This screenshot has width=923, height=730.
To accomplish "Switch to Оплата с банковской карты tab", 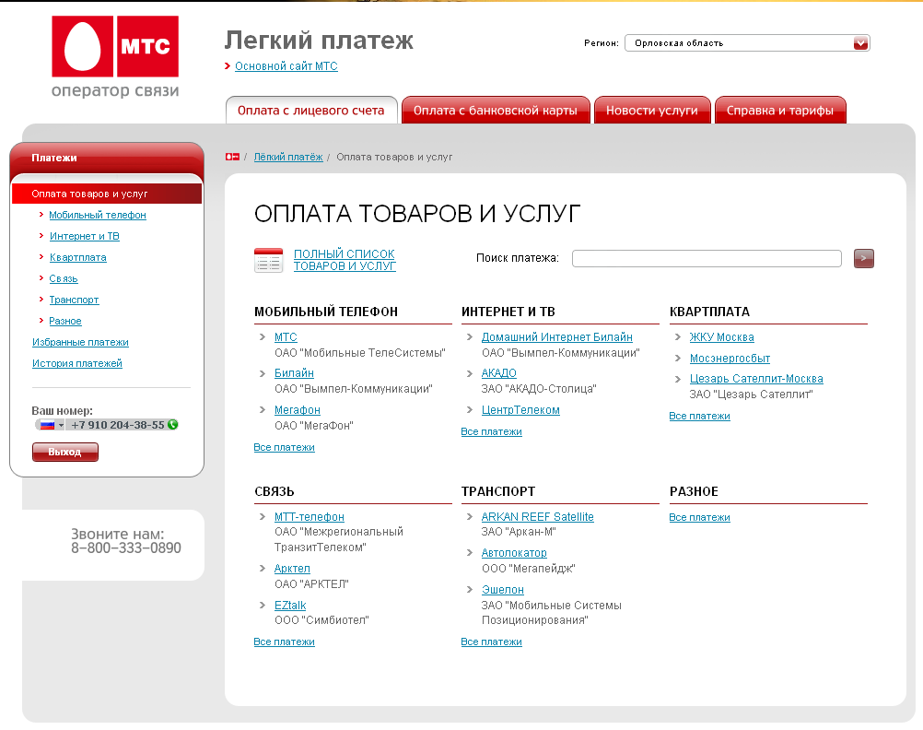I will pos(495,111).
